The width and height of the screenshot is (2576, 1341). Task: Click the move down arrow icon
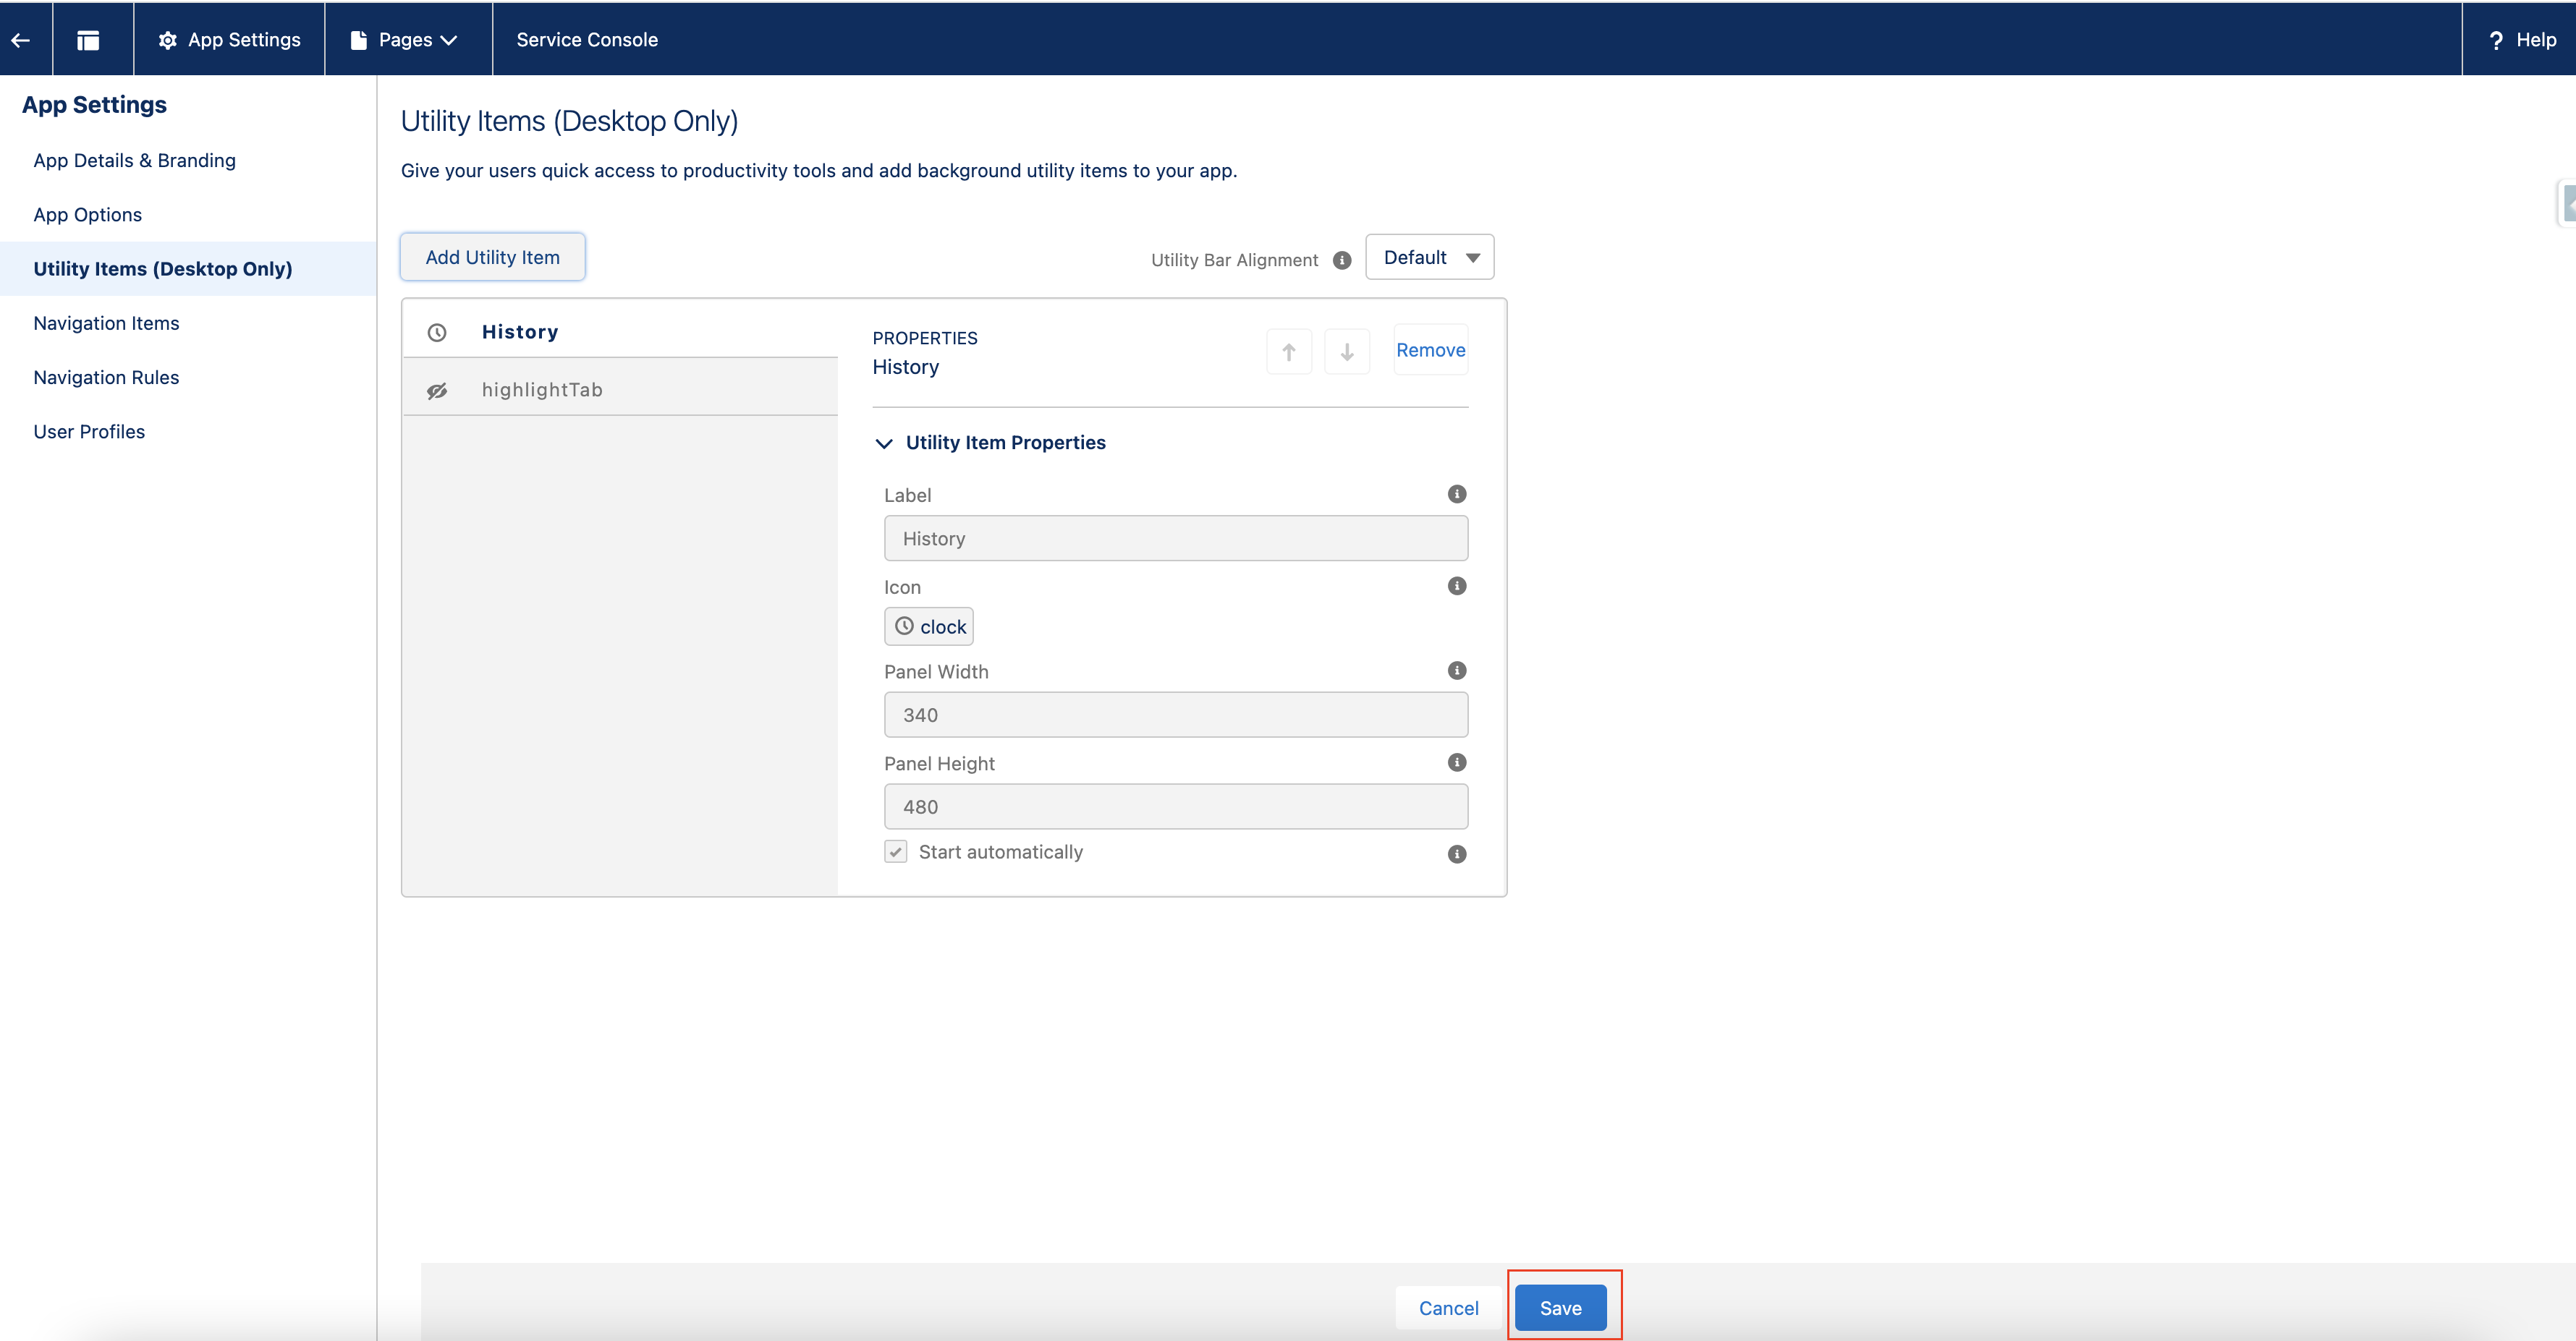tap(1346, 352)
